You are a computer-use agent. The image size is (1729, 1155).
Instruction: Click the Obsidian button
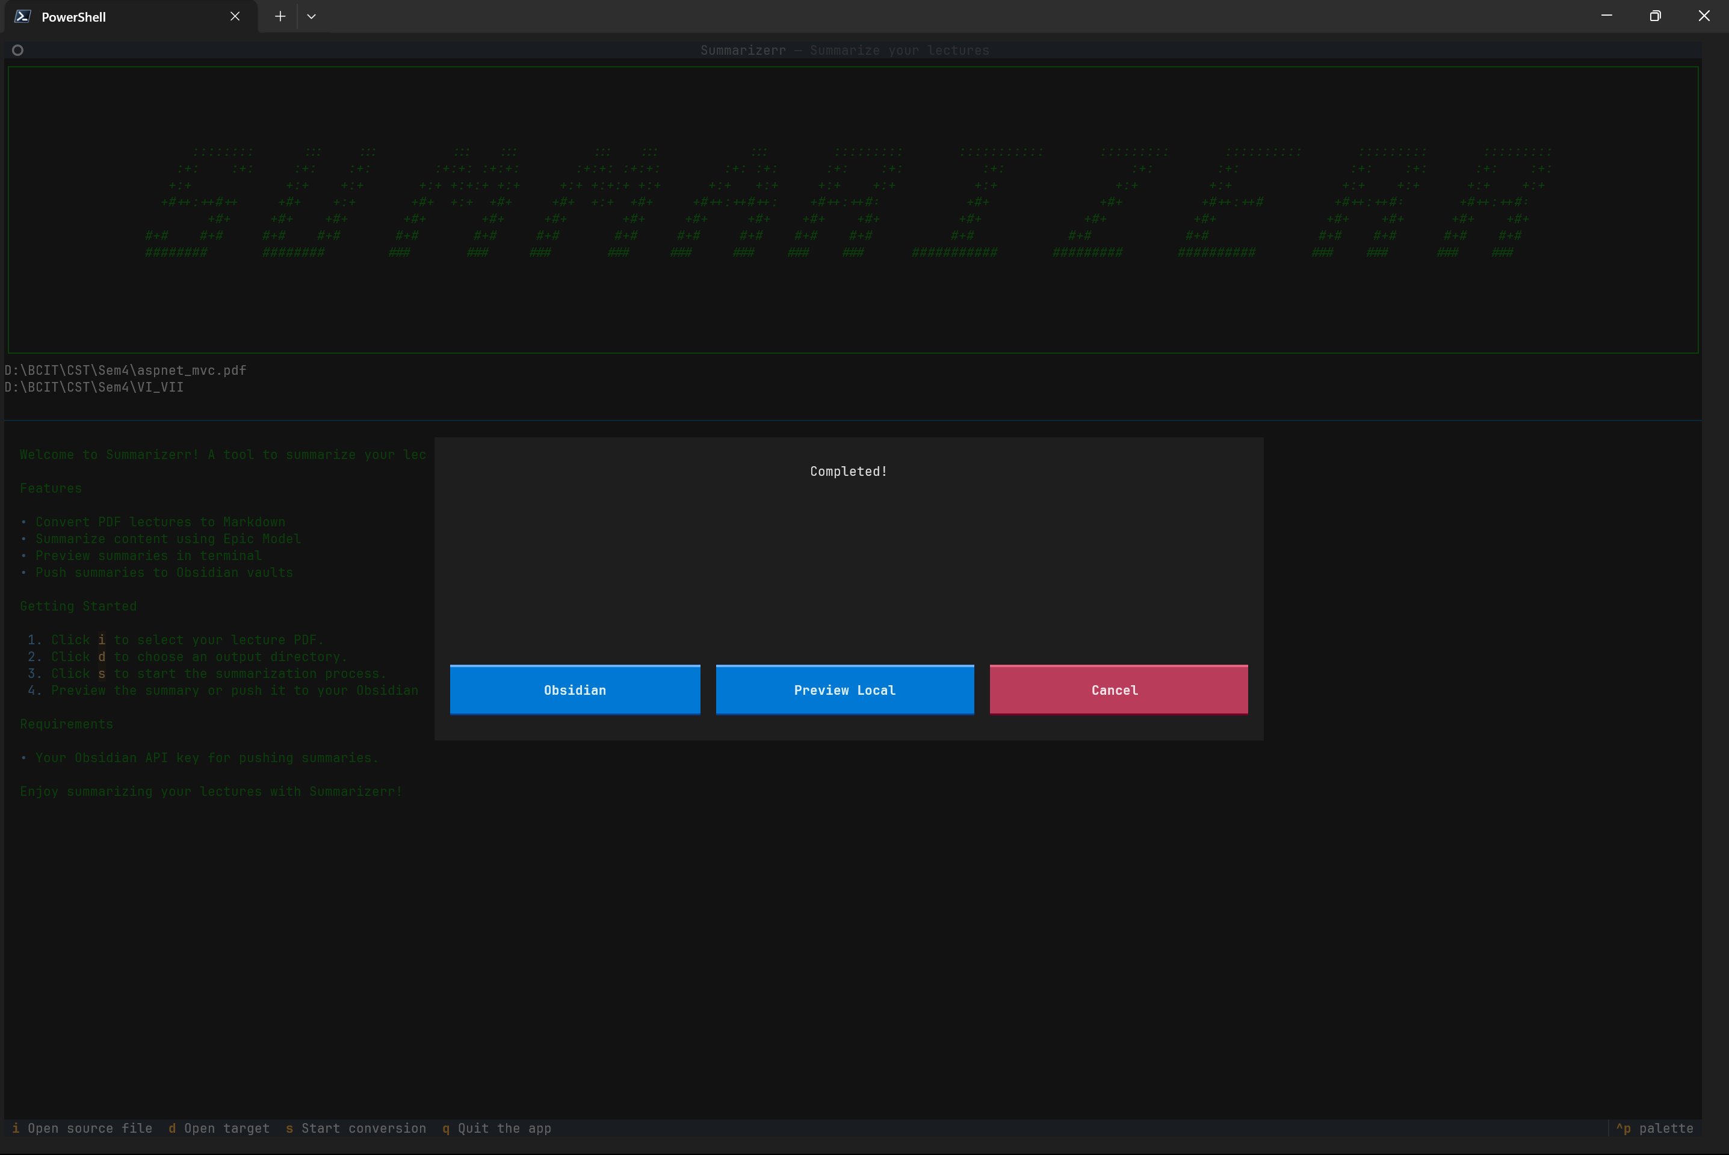[575, 689]
